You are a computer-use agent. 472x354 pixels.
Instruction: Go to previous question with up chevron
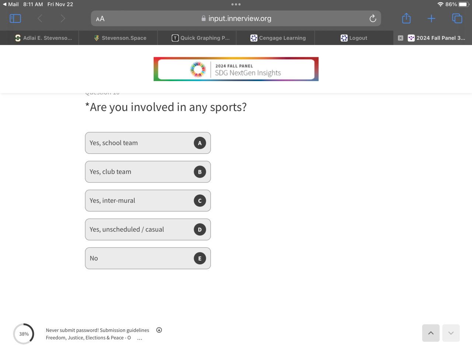coord(431,333)
